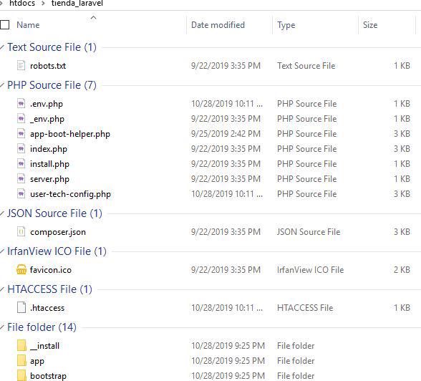Select the robots.txt file name
The image size is (421, 381).
point(48,66)
